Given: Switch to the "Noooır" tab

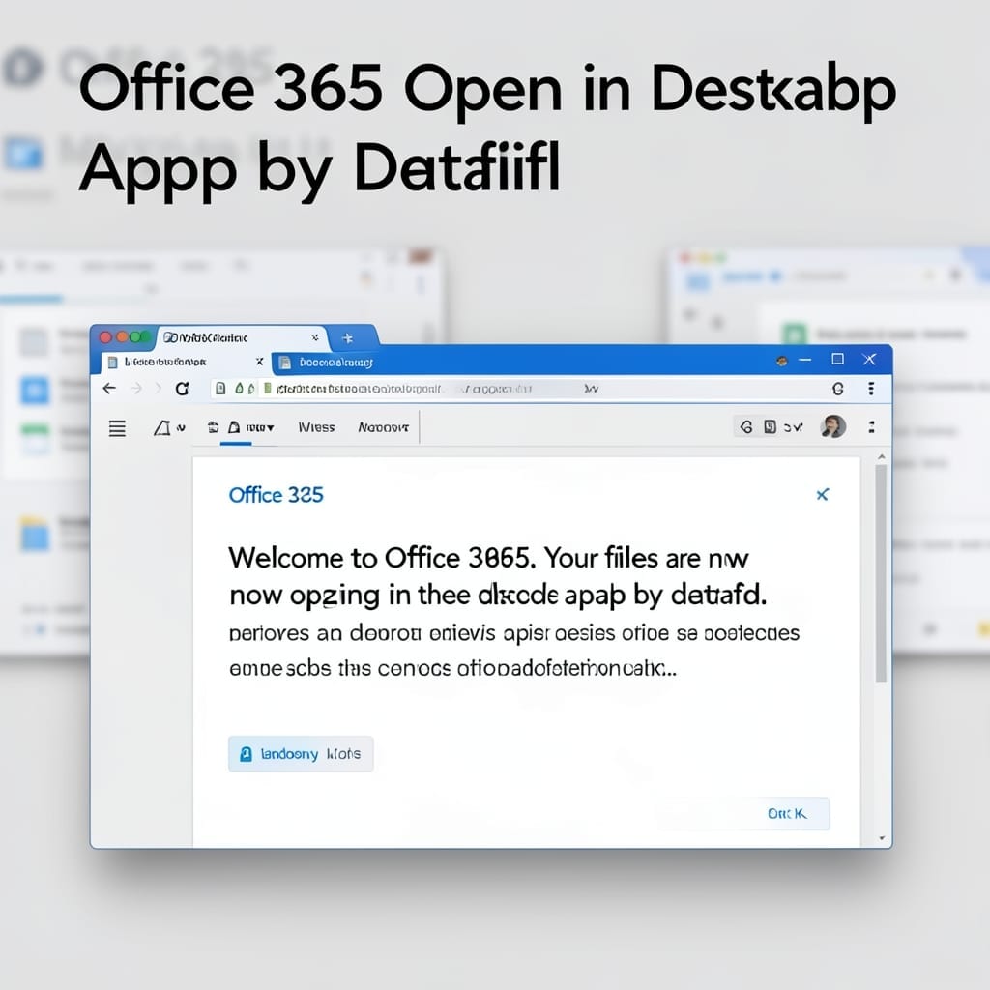Looking at the screenshot, I should point(383,427).
